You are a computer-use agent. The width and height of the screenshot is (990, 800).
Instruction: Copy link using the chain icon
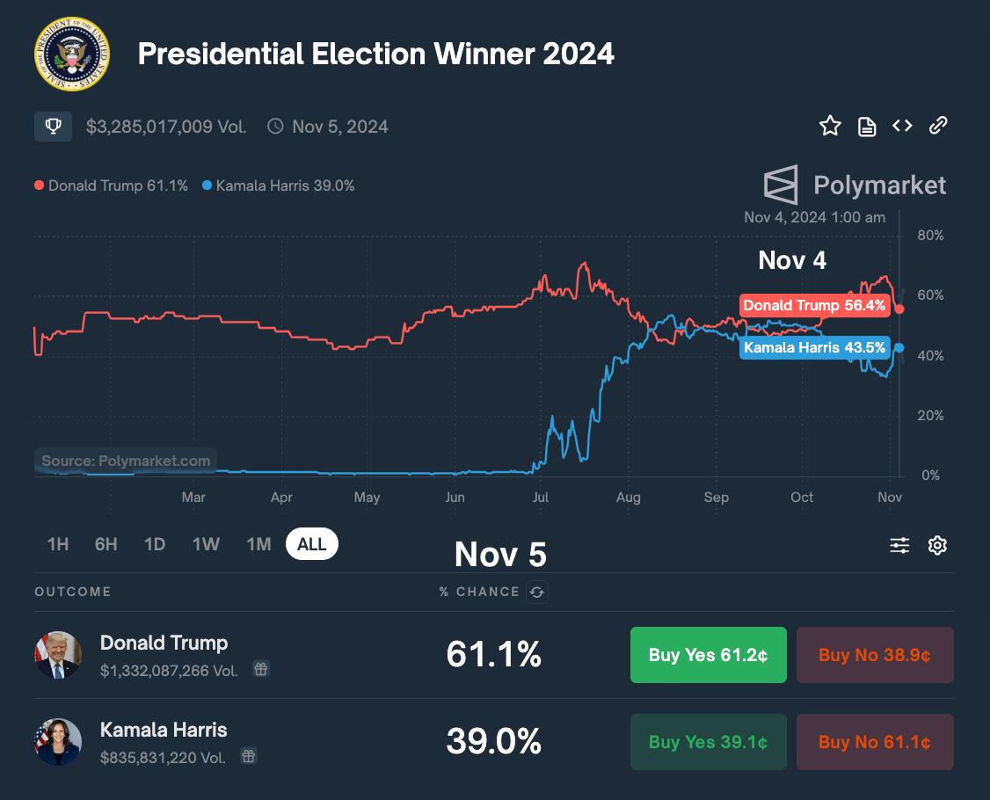938,126
